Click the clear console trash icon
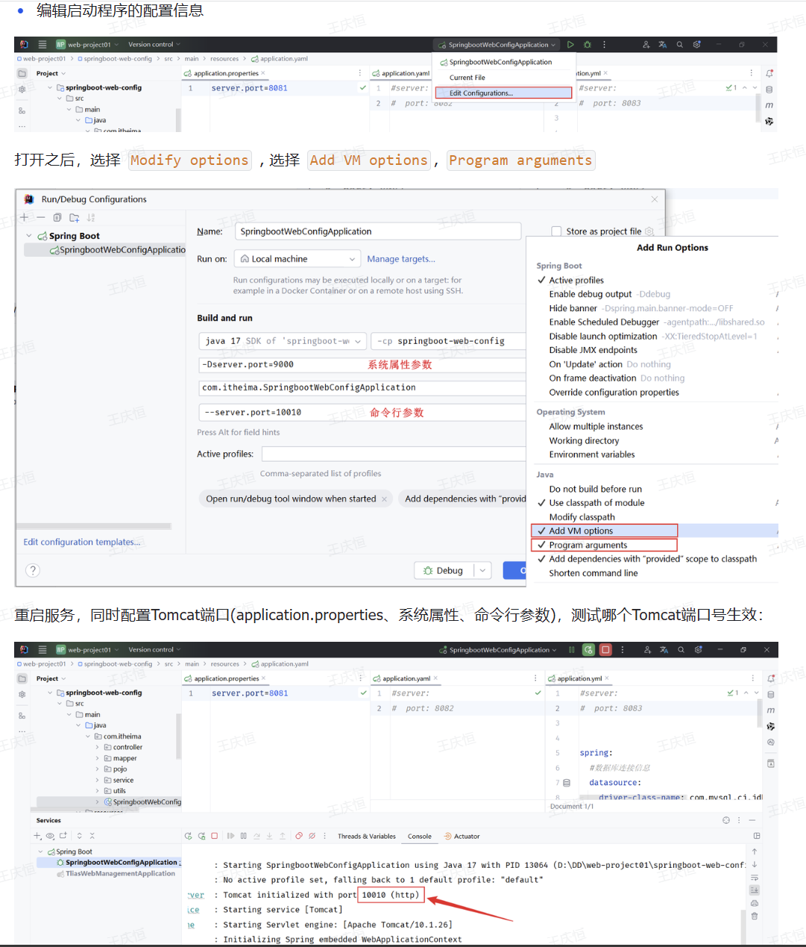806x947 pixels. click(755, 916)
